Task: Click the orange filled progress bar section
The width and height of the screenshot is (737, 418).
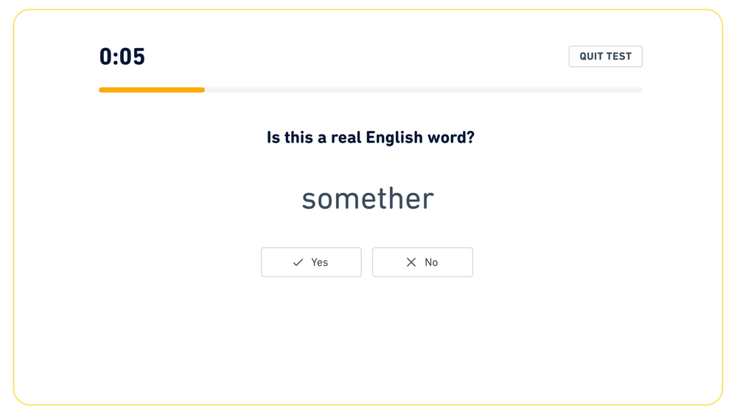Action: [152, 90]
